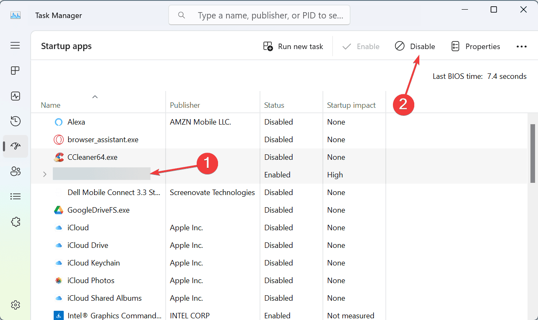Open Task Manager settings gear
Image resolution: width=538 pixels, height=320 pixels.
(16, 305)
